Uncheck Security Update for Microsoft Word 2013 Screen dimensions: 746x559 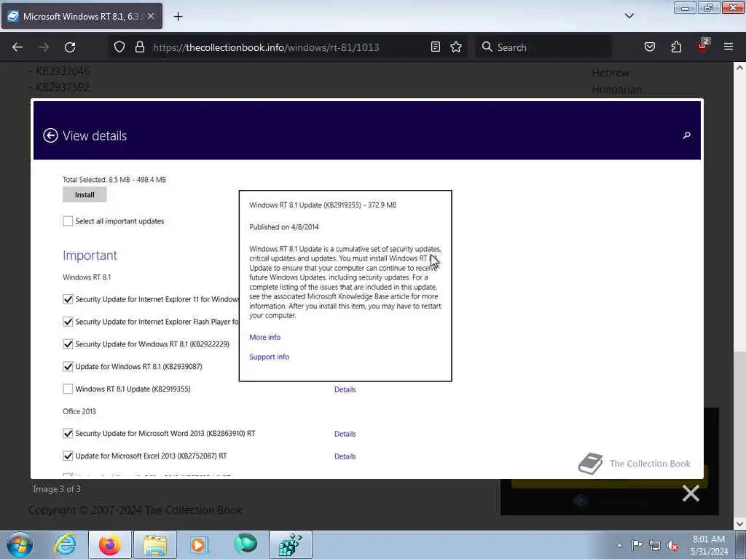click(x=68, y=434)
